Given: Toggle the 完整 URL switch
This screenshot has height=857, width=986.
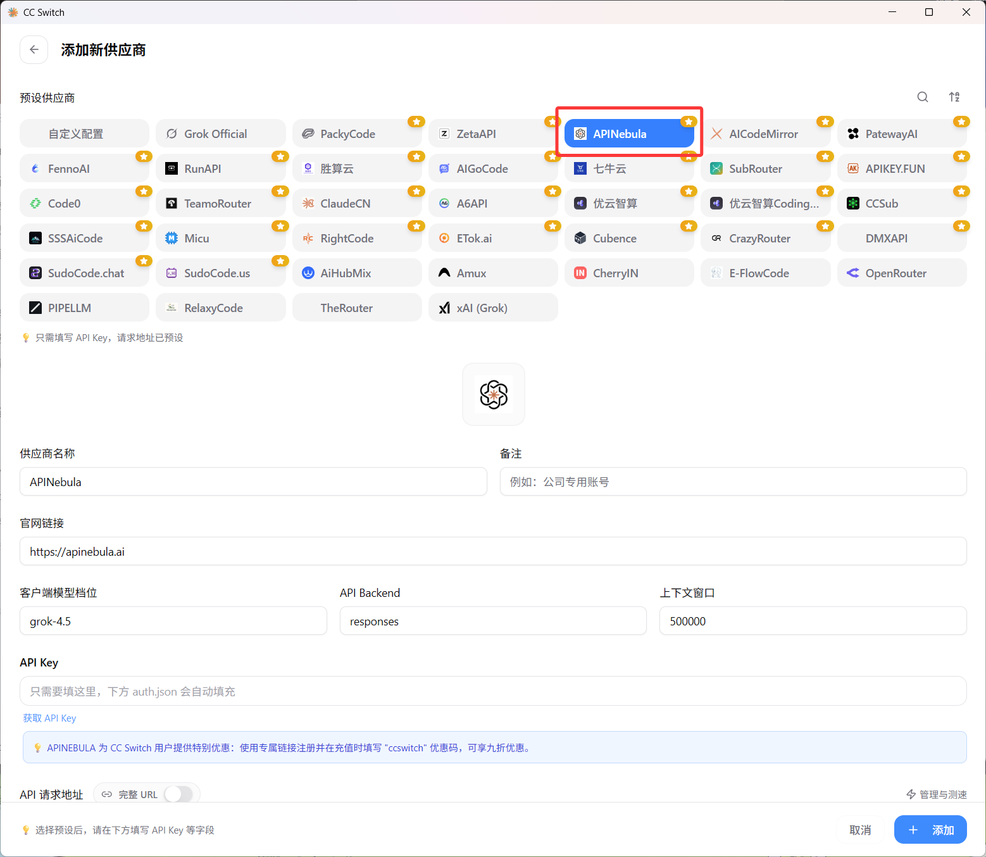Looking at the screenshot, I should (x=178, y=794).
